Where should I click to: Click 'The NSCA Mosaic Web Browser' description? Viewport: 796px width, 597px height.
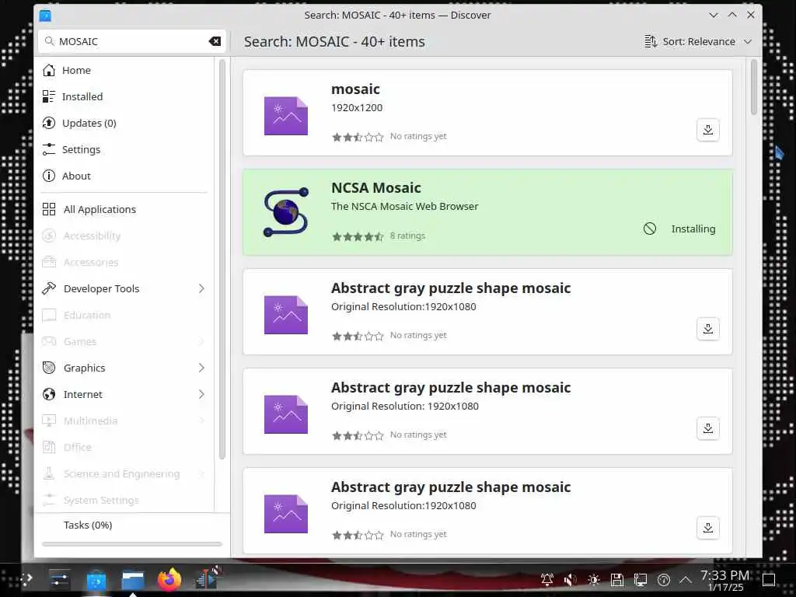tap(404, 206)
